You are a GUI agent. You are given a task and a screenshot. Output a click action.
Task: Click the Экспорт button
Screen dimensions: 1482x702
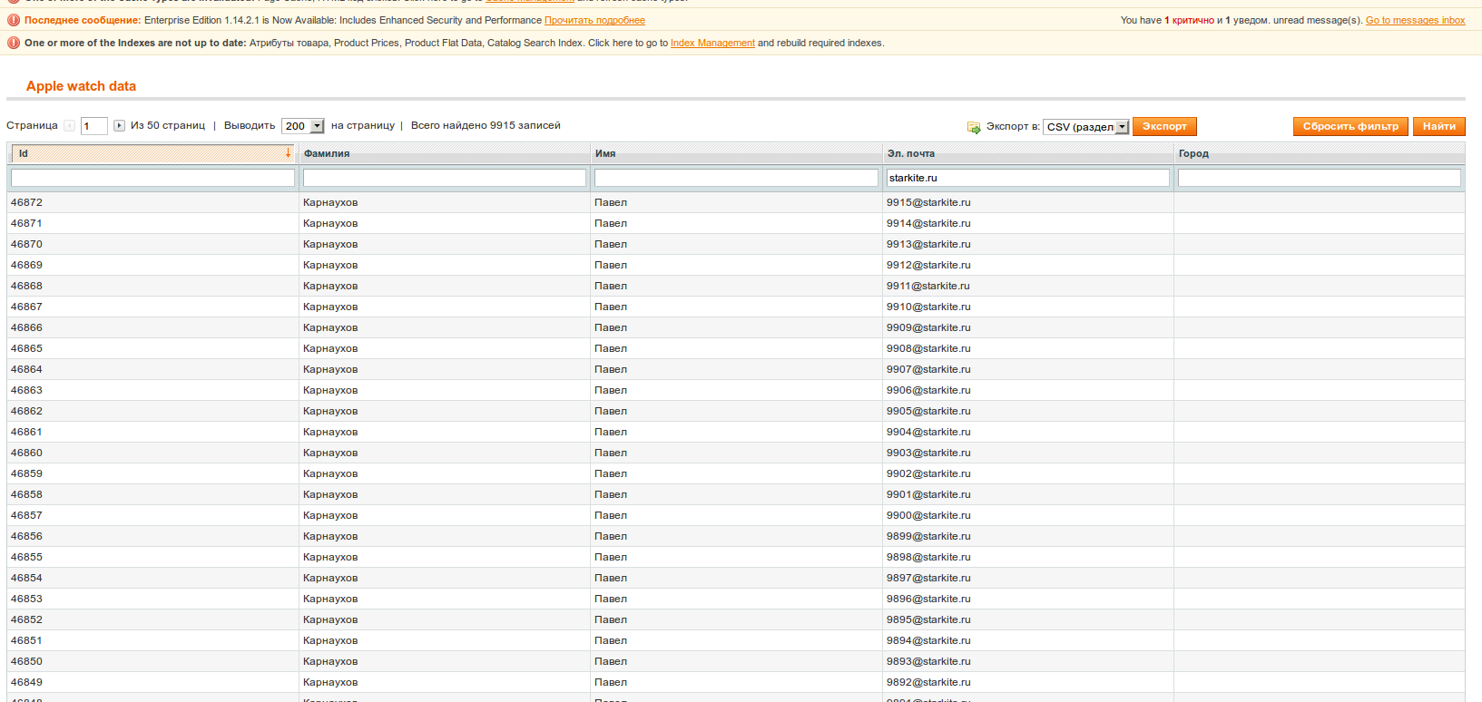pyautogui.click(x=1164, y=127)
